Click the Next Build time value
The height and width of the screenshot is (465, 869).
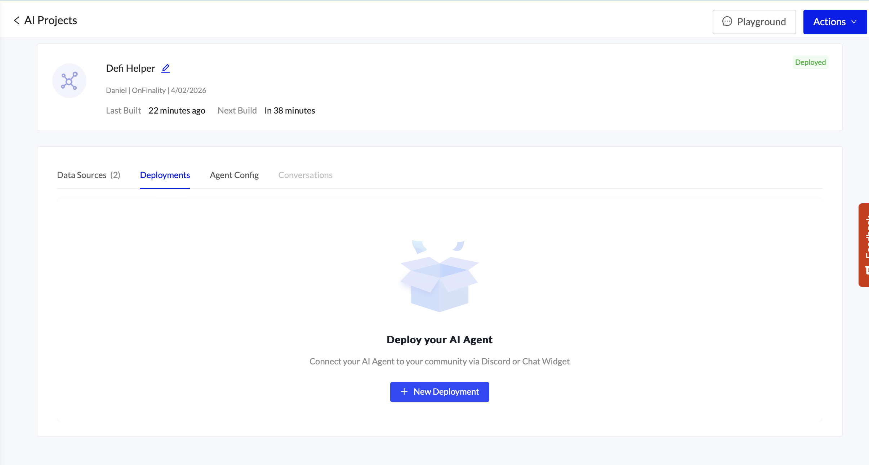coord(290,111)
